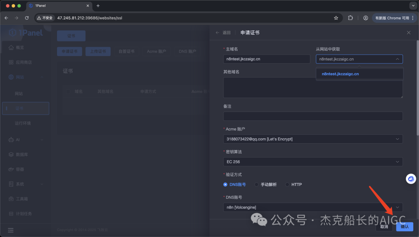Viewport: 419px width, 237px height.
Task: Click the 确认 confirm button
Action: (405, 227)
